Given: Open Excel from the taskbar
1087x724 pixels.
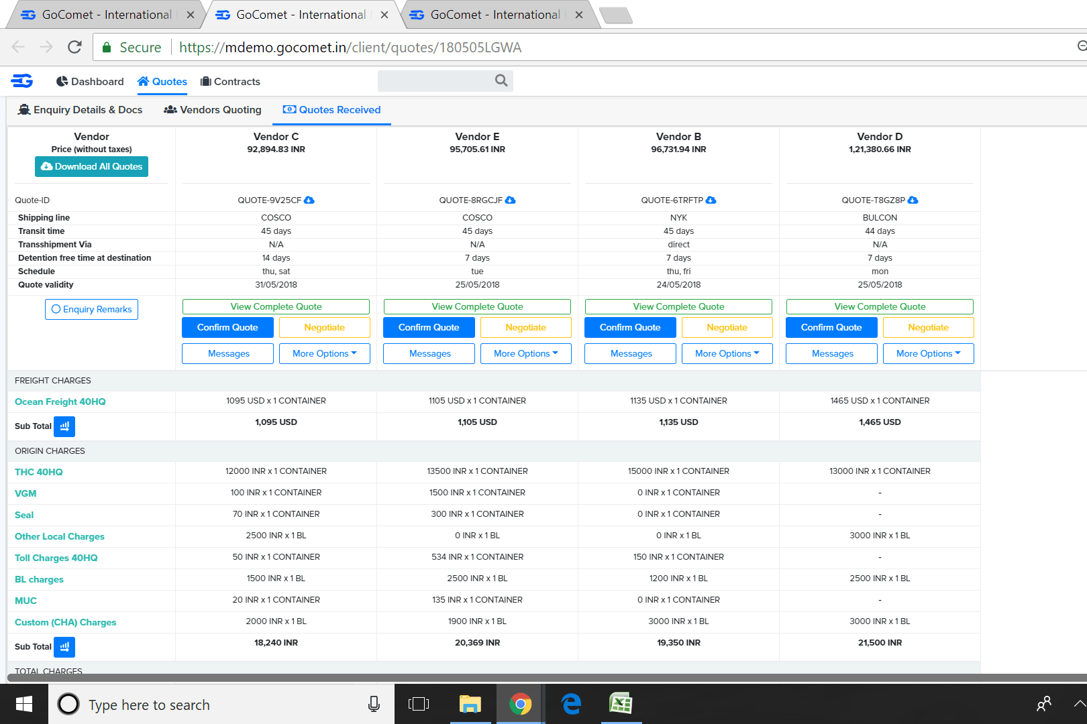Looking at the screenshot, I should 621,704.
